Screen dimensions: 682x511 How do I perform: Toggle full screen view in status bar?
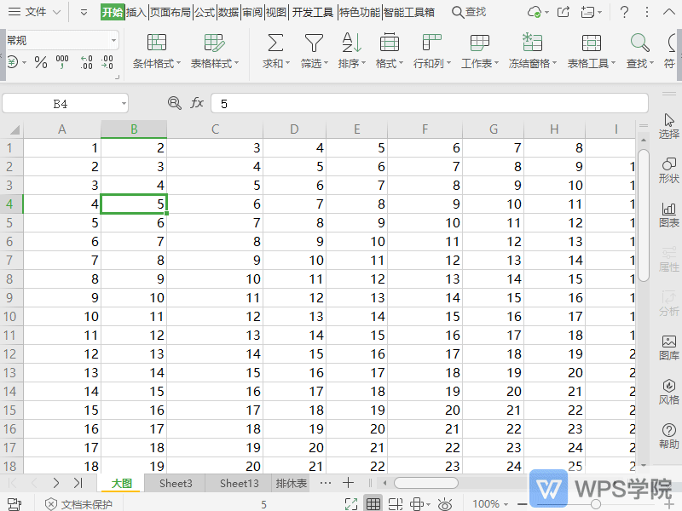351,504
